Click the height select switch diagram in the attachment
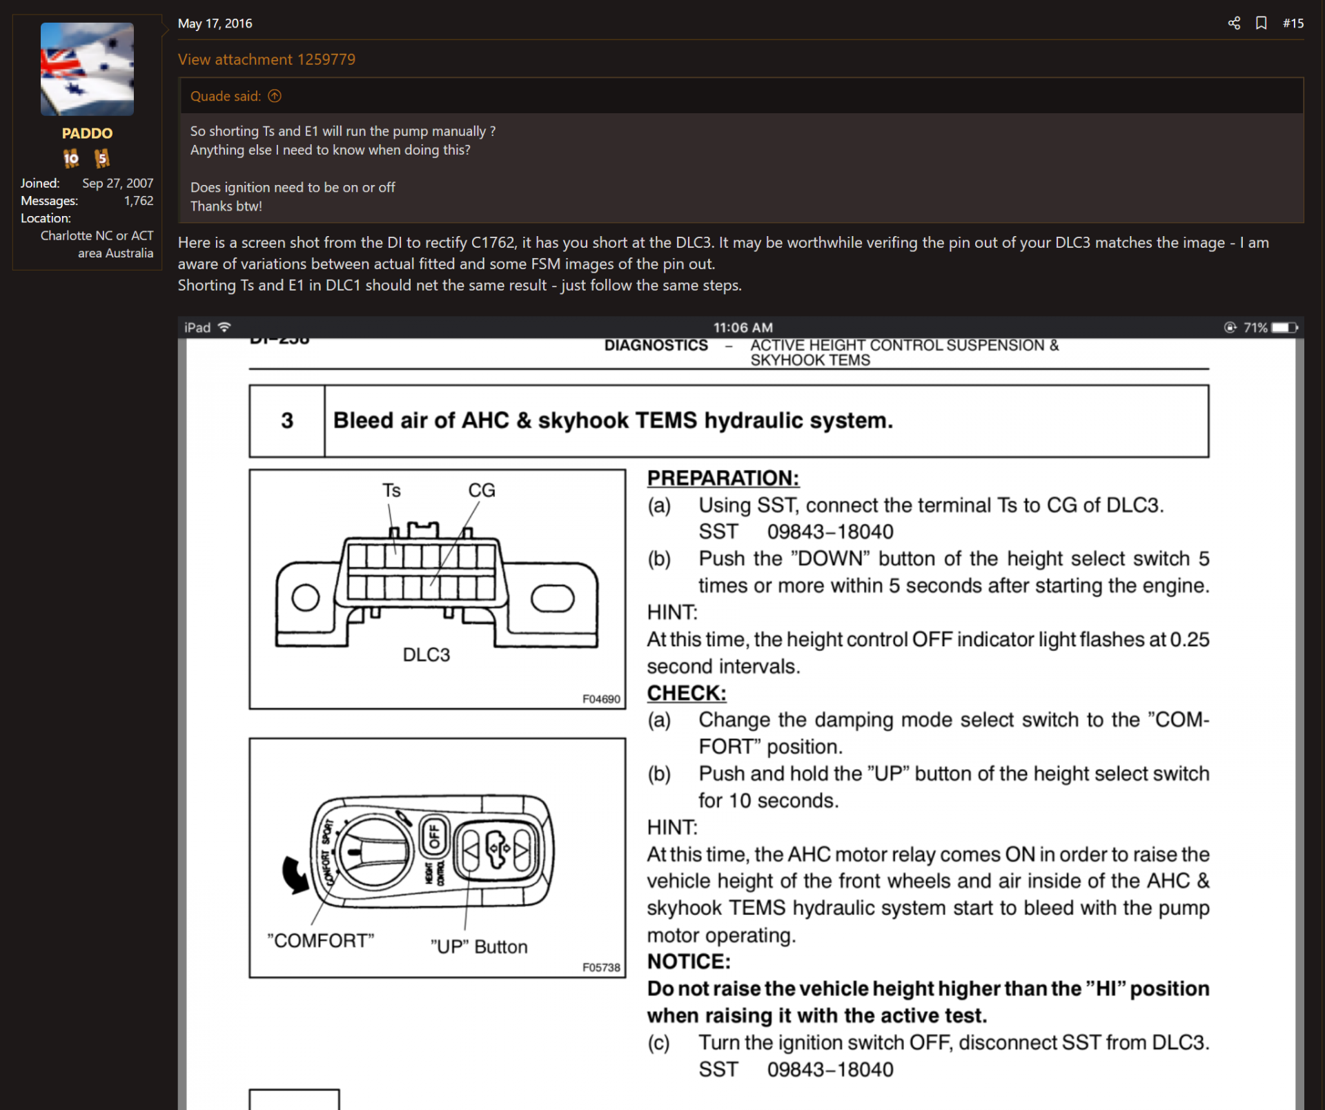 [437, 857]
